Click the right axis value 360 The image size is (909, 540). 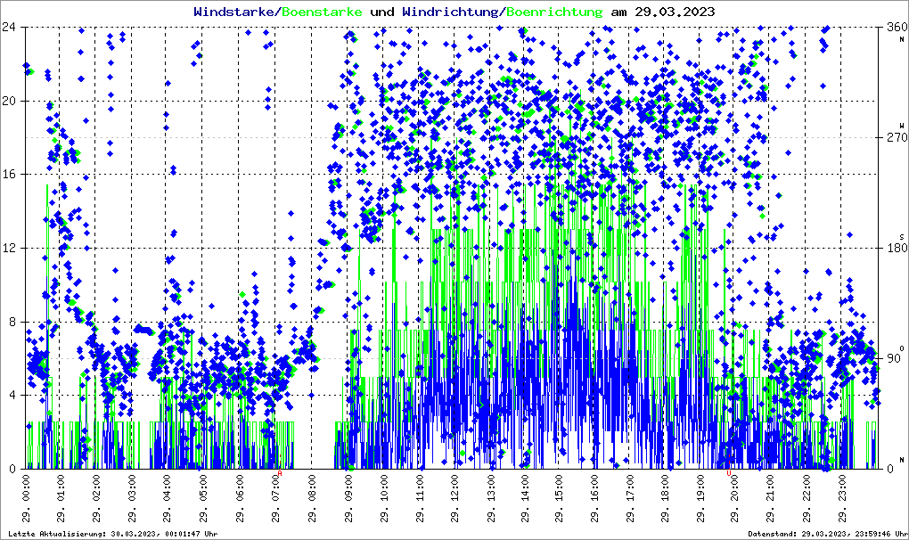click(x=897, y=27)
